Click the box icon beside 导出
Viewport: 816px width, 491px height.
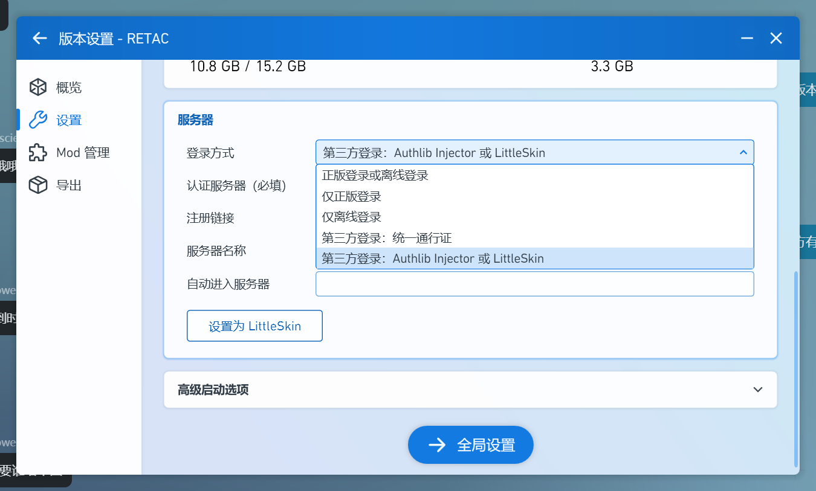click(x=38, y=185)
